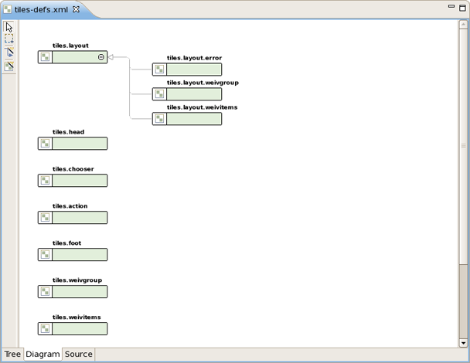Pick the new tiles definition tool
470x363 pixels.
tap(9, 66)
